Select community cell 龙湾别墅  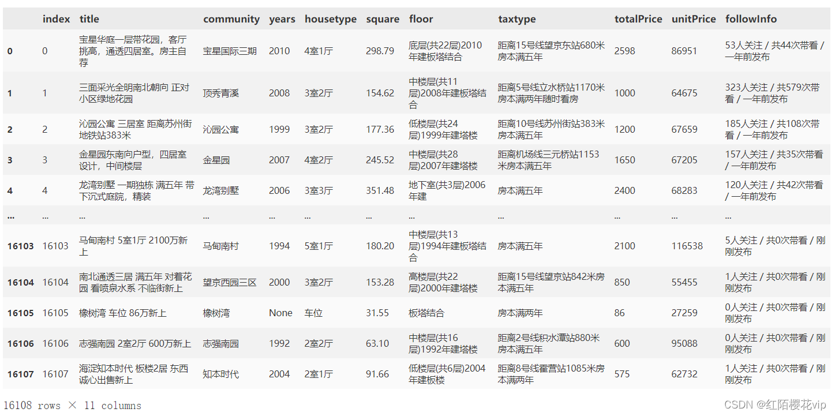pyautogui.click(x=220, y=190)
